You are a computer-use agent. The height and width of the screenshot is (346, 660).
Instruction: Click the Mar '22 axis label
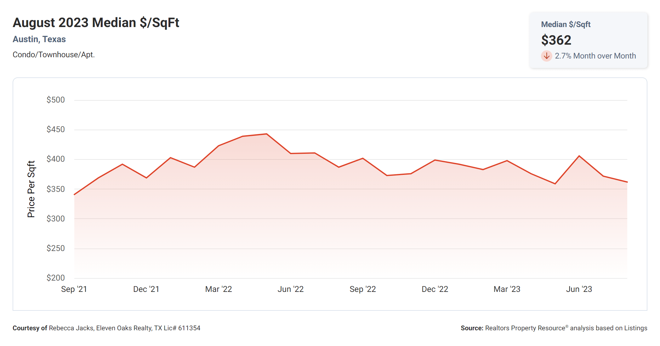click(219, 289)
